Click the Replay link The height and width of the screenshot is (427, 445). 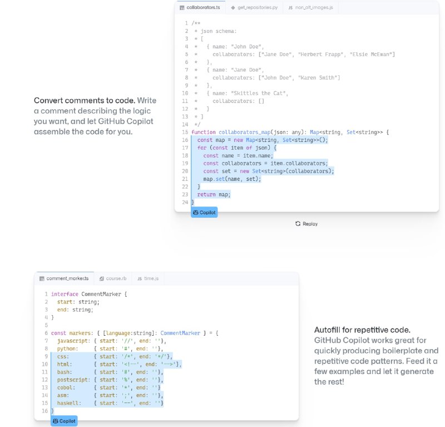pyautogui.click(x=306, y=224)
